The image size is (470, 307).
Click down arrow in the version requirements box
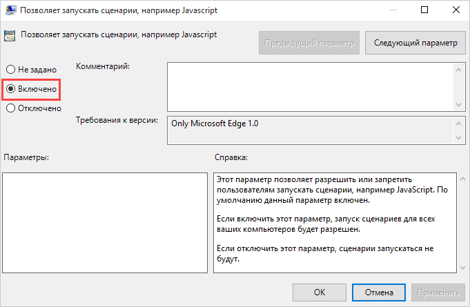coord(458,139)
